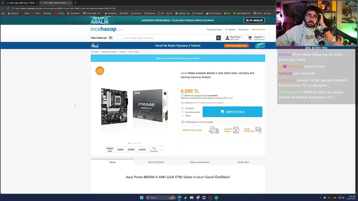358x201 pixels.
Task: Click the Windows taskbar Search box
Action: pyautogui.click(x=161, y=198)
